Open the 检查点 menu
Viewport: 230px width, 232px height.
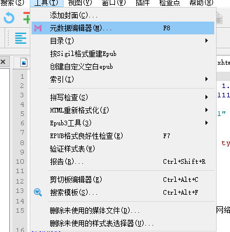coord(169,3)
